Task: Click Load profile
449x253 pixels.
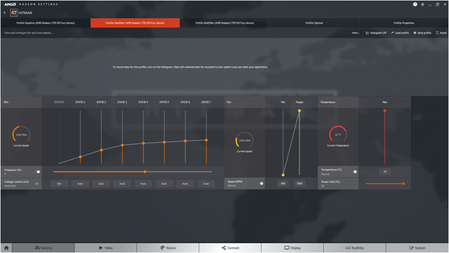Action: [400, 33]
